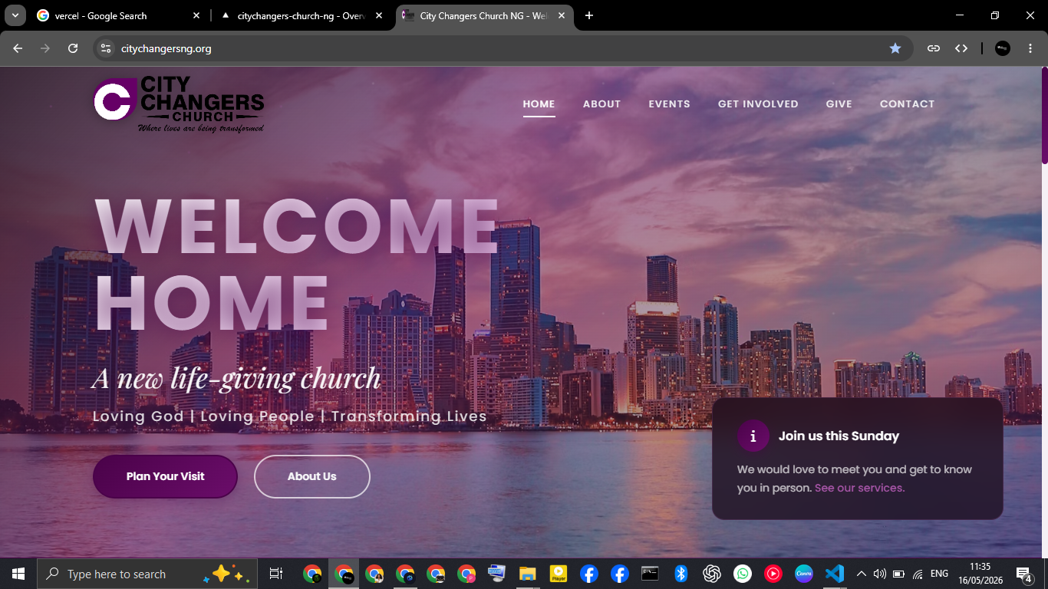Image resolution: width=1048 pixels, height=589 pixels.
Task: Open a new tab with plus button
Action: pyautogui.click(x=589, y=15)
